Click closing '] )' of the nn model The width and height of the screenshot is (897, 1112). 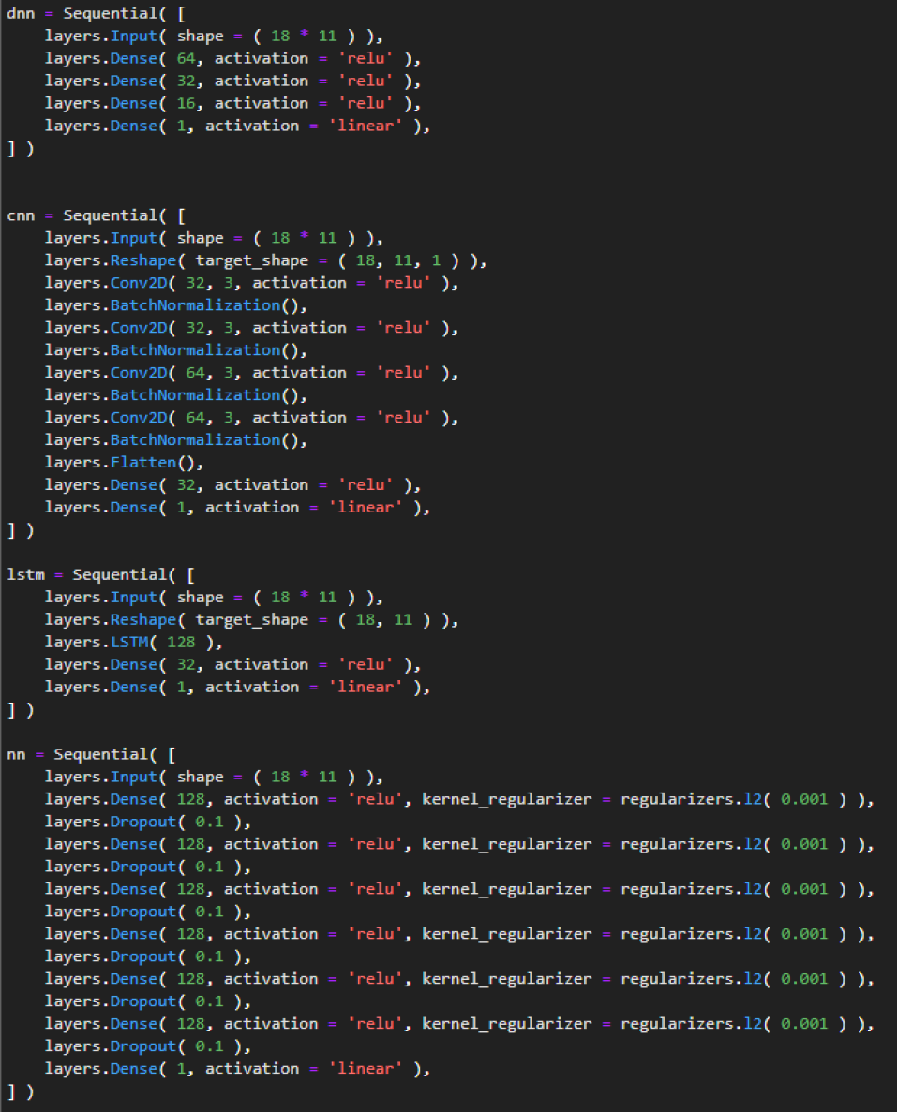pos(20,1090)
